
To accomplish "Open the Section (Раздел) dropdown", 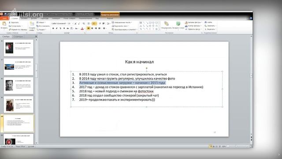I will (41, 30).
